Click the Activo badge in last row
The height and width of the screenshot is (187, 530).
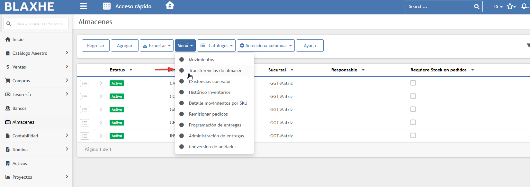pyautogui.click(x=117, y=136)
